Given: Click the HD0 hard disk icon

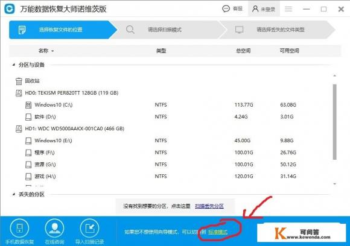Looking at the screenshot, I should pyautogui.click(x=19, y=93).
